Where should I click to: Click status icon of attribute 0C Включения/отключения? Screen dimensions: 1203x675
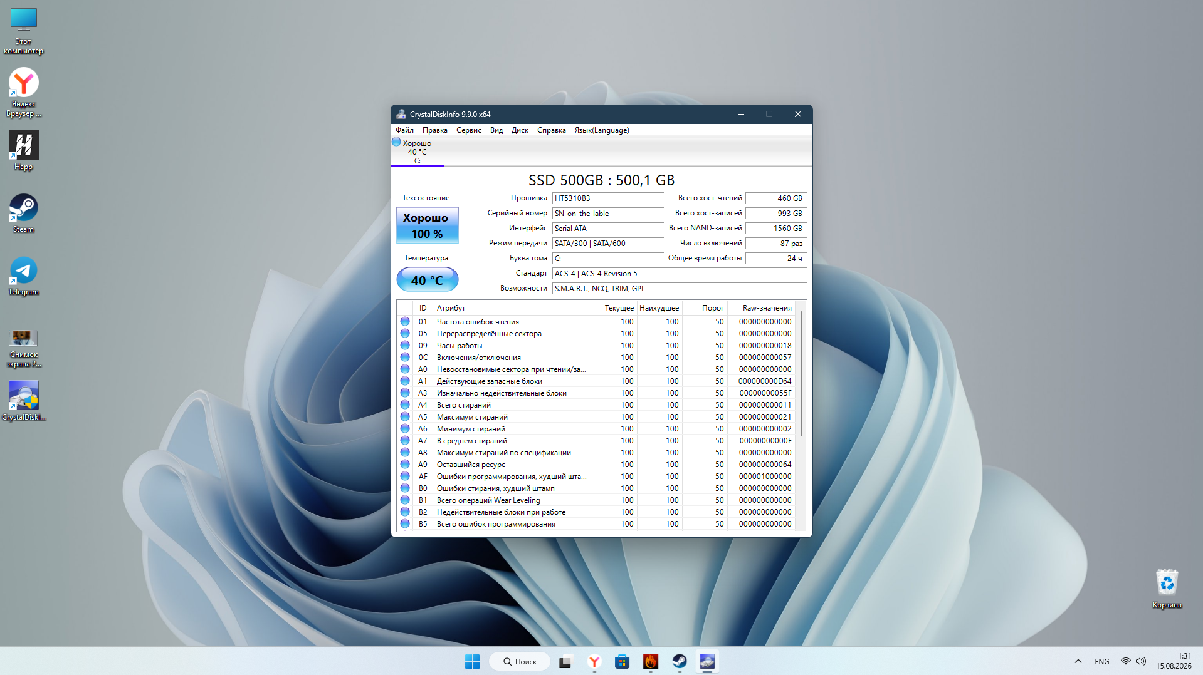point(405,357)
